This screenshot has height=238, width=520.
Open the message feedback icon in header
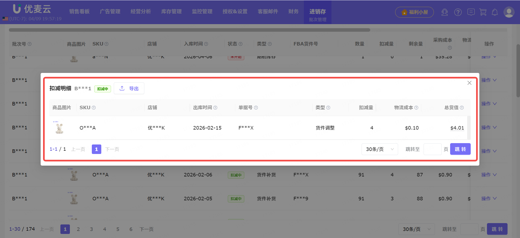pos(471,12)
